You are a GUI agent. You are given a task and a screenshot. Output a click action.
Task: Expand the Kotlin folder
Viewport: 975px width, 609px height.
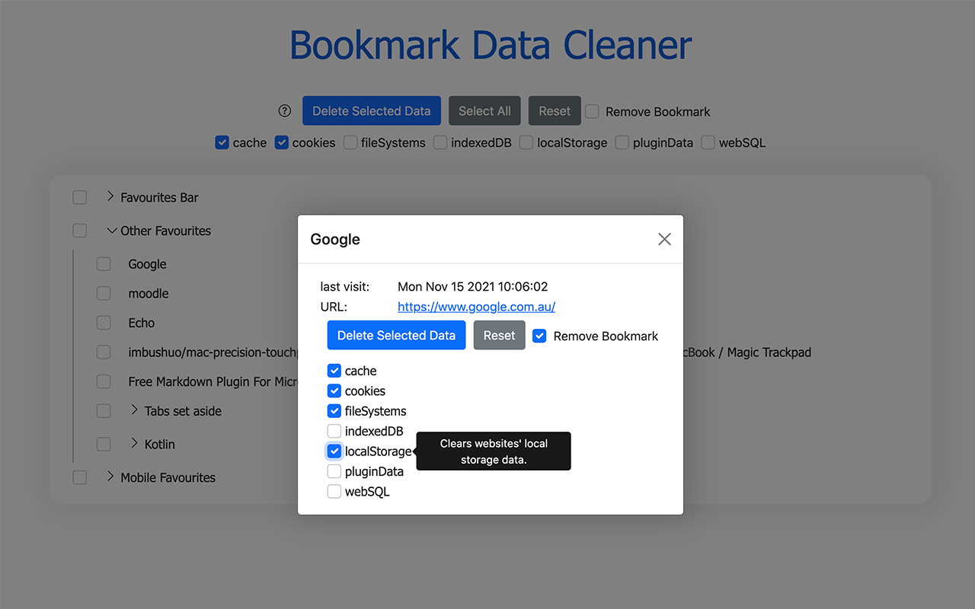(135, 444)
